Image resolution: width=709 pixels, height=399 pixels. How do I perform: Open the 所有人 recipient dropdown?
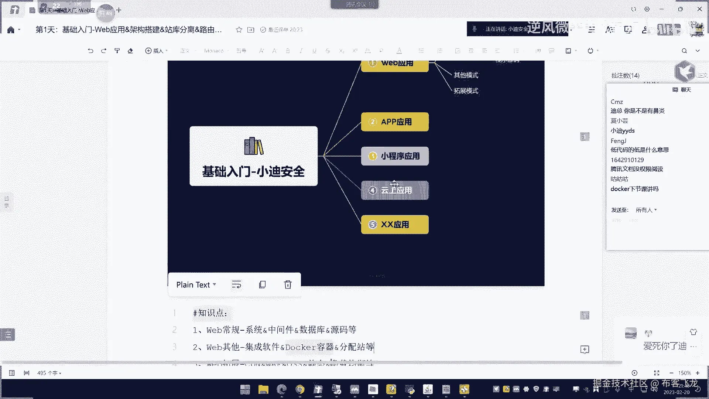pyautogui.click(x=646, y=210)
